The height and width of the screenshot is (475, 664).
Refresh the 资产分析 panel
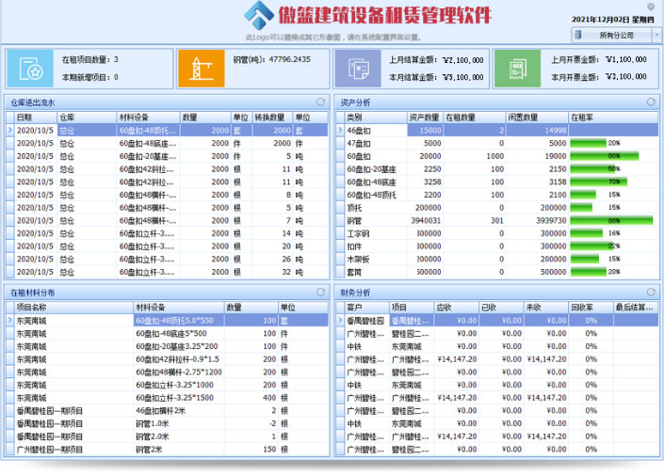coord(650,102)
